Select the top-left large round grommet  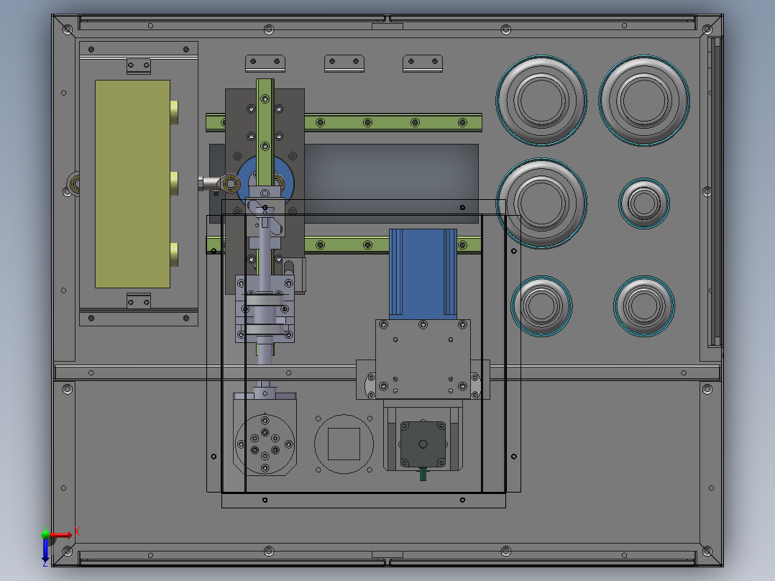(x=542, y=101)
